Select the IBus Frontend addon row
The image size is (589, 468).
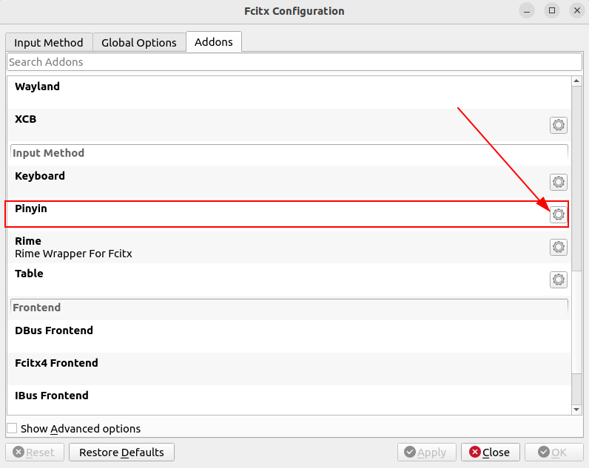click(289, 400)
